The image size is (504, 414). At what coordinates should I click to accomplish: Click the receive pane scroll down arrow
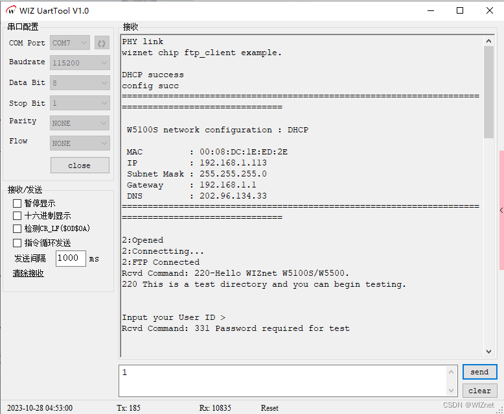coord(488,352)
